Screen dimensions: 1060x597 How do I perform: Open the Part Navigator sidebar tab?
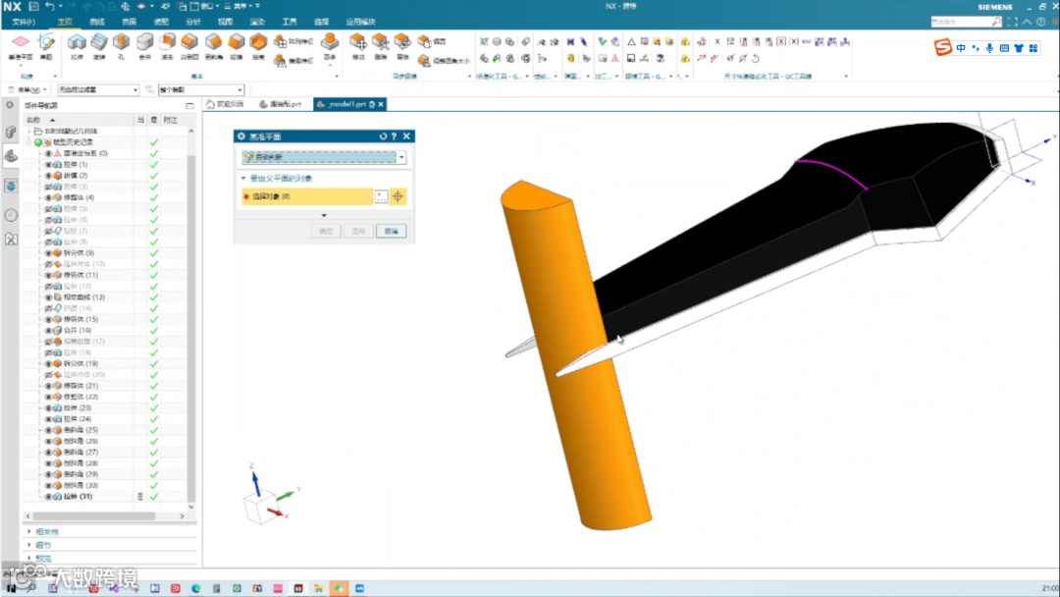point(11,156)
